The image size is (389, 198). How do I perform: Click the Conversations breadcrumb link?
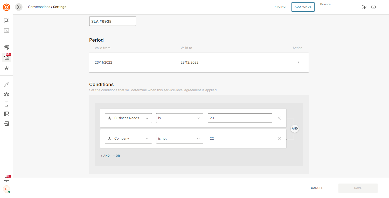click(x=39, y=7)
